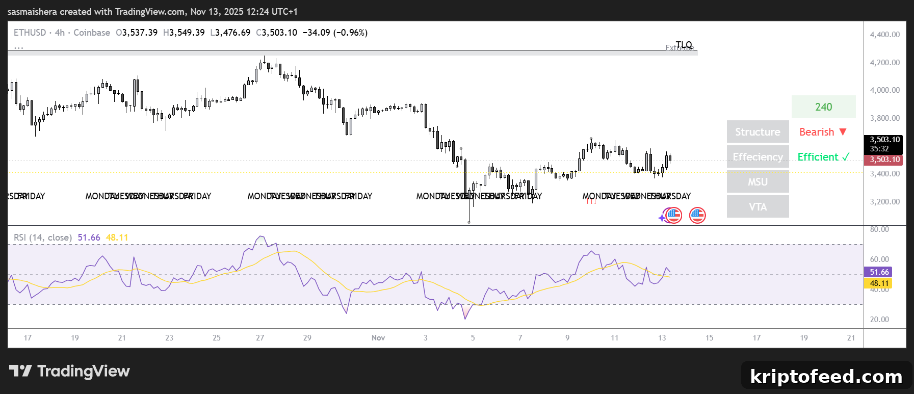
Task: Click the 29 date on time axis
Action: (307, 338)
